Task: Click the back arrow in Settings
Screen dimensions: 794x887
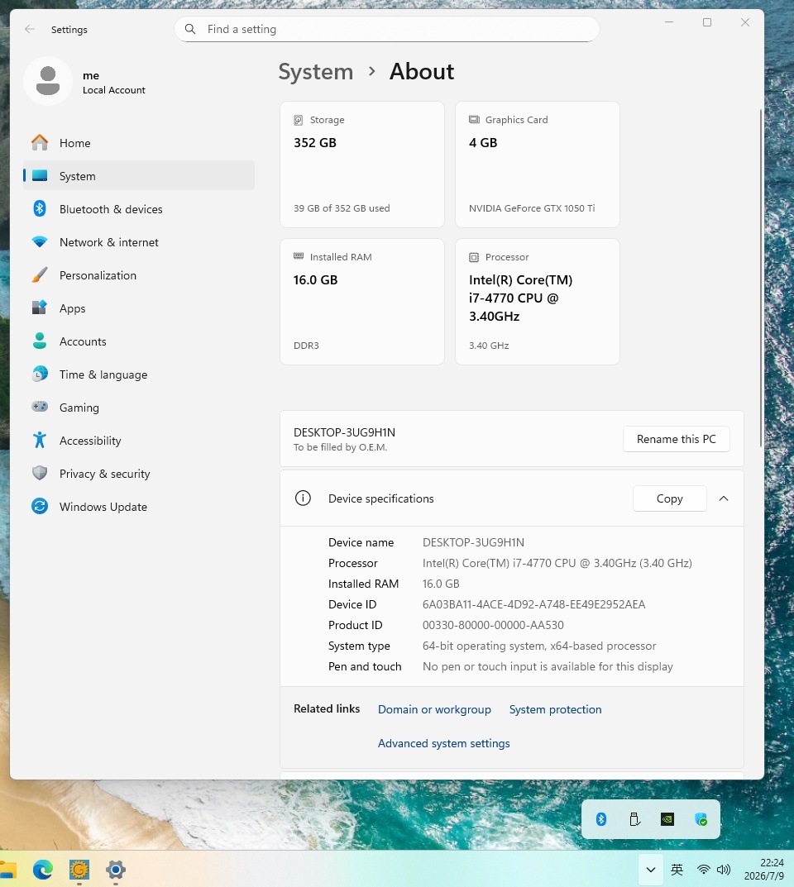Action: 30,29
